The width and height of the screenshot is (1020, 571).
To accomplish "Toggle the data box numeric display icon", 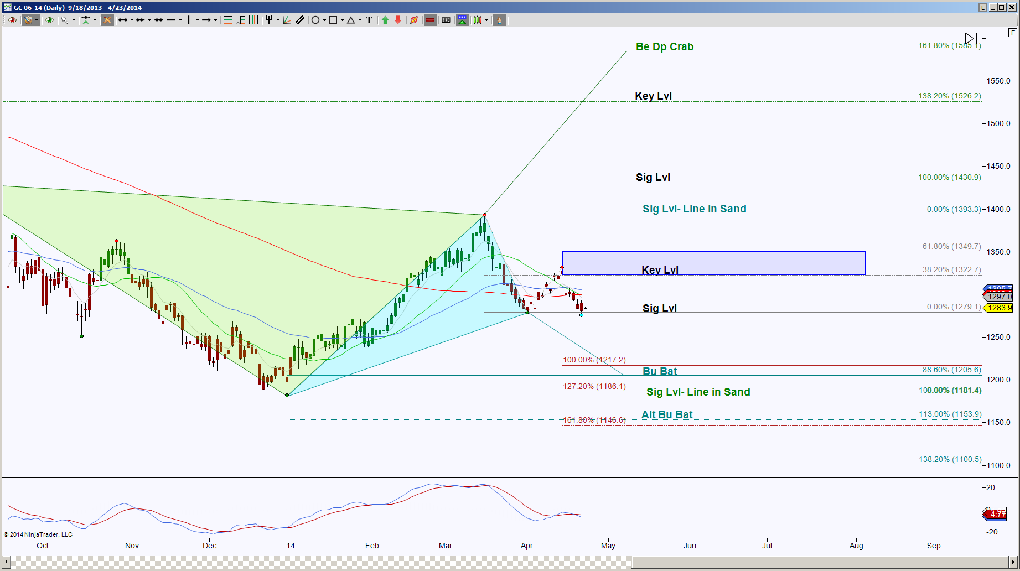I will (446, 20).
